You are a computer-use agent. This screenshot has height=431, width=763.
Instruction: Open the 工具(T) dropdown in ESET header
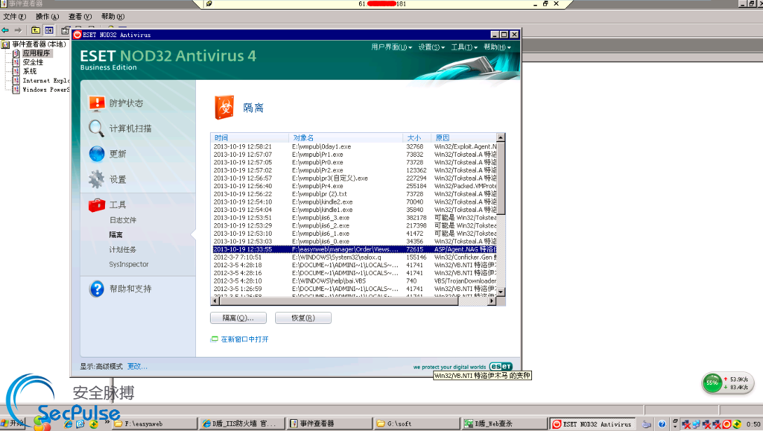click(464, 47)
